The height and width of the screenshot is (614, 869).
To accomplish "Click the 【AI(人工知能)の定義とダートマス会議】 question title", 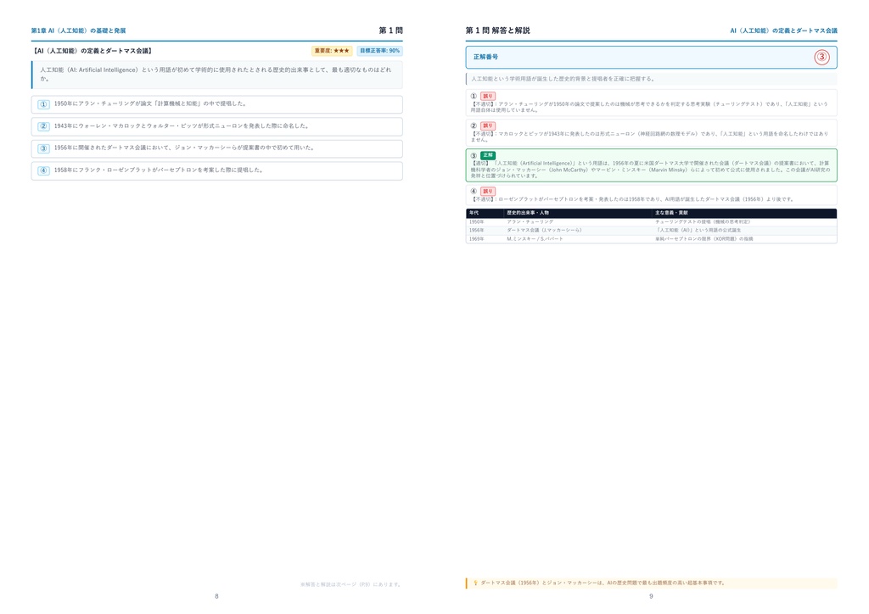I will (93, 51).
